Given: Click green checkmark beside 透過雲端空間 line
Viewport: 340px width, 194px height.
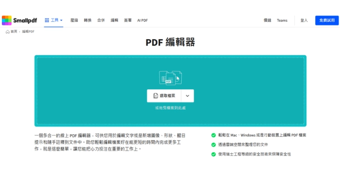Looking at the screenshot, I should (213, 145).
